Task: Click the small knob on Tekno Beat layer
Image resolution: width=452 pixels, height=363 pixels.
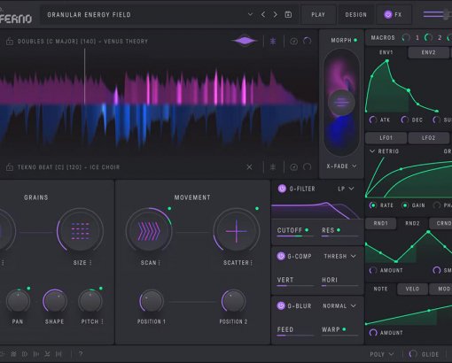Action: [308, 167]
